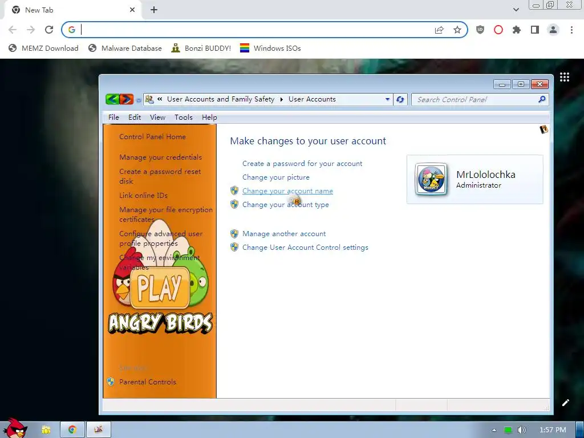Open the Chrome three-dot menu

pos(571,30)
